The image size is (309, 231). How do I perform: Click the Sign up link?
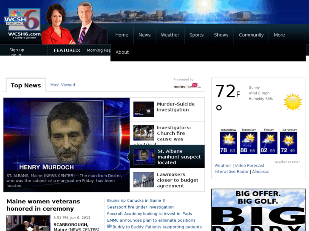coord(17,50)
